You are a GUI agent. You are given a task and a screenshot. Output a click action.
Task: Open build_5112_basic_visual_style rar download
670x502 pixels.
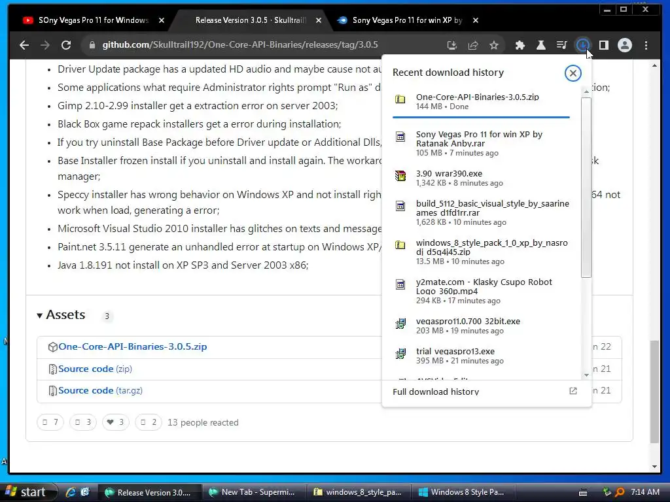481,212
